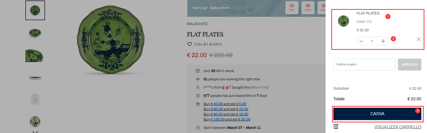Click the Codice coupon input field
427x133 pixels.
(x=364, y=65)
